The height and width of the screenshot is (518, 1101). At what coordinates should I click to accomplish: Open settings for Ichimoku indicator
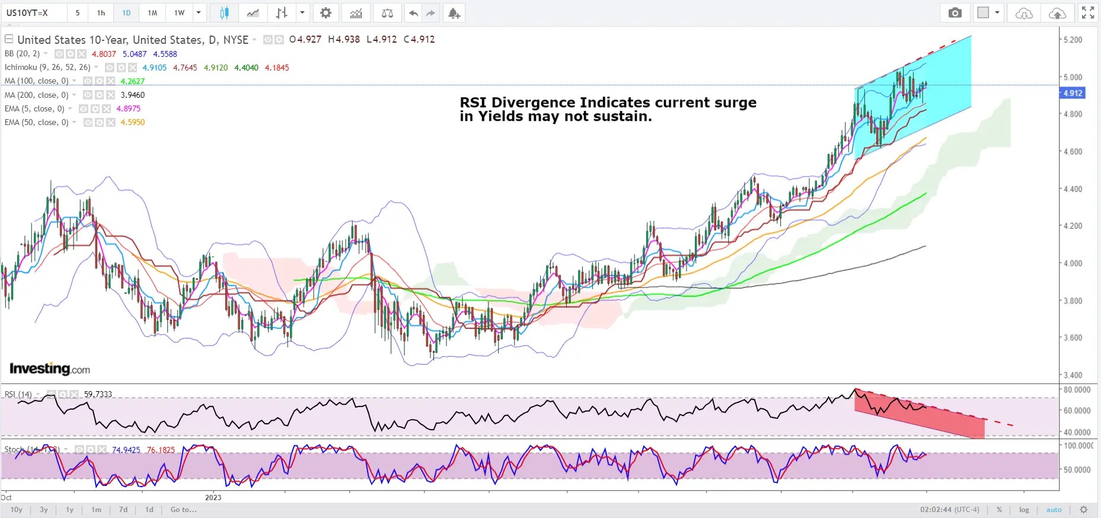pos(121,68)
